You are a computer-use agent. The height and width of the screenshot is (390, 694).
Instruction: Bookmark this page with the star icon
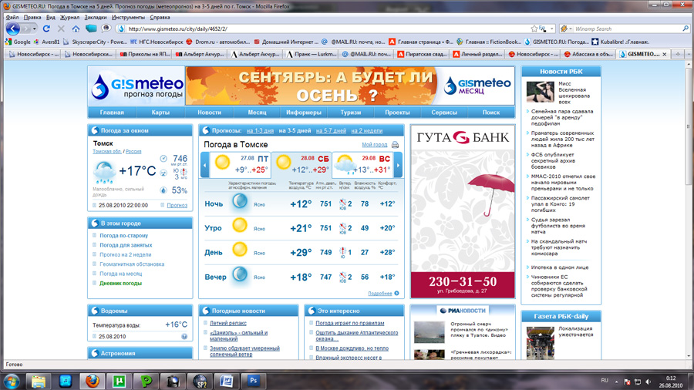(534, 29)
